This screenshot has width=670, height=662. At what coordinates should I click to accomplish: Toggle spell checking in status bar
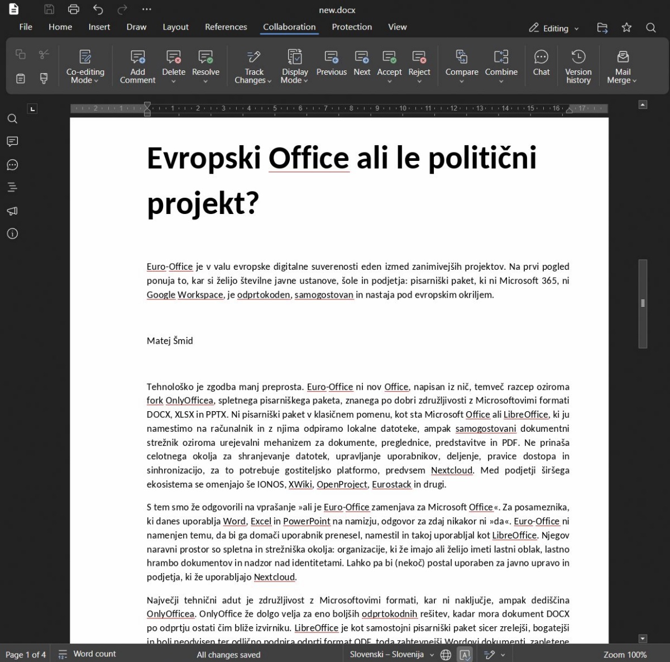pyautogui.click(x=465, y=655)
